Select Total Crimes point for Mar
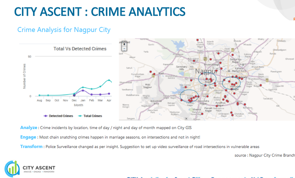This screenshot has height=178, width=295. point(100,87)
